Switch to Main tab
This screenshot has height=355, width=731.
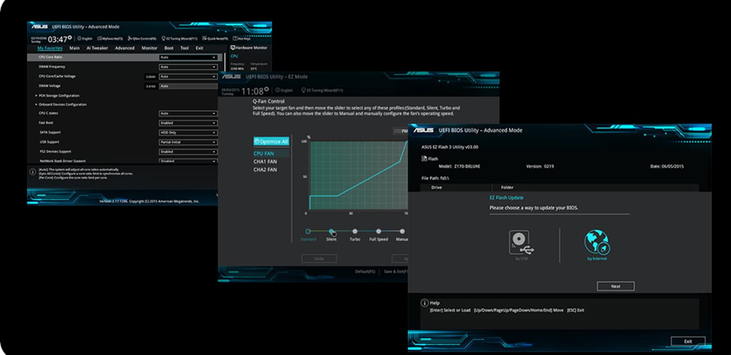coord(74,48)
